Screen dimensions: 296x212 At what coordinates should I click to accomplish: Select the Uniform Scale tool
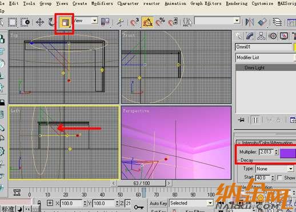65,23
